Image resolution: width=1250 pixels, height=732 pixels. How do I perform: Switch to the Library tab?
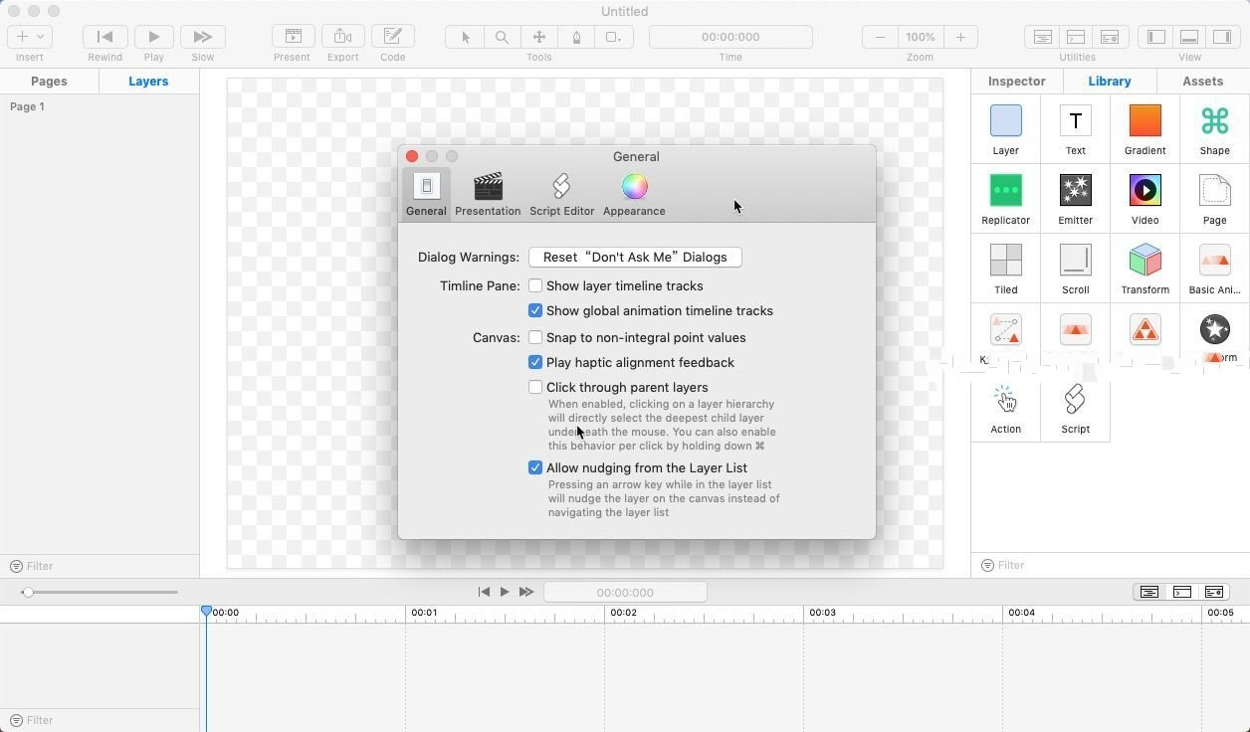(x=1109, y=81)
